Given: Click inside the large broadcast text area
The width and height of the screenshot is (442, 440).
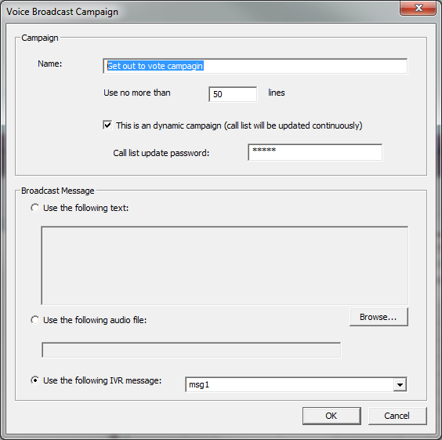Looking at the screenshot, I should click(x=225, y=265).
